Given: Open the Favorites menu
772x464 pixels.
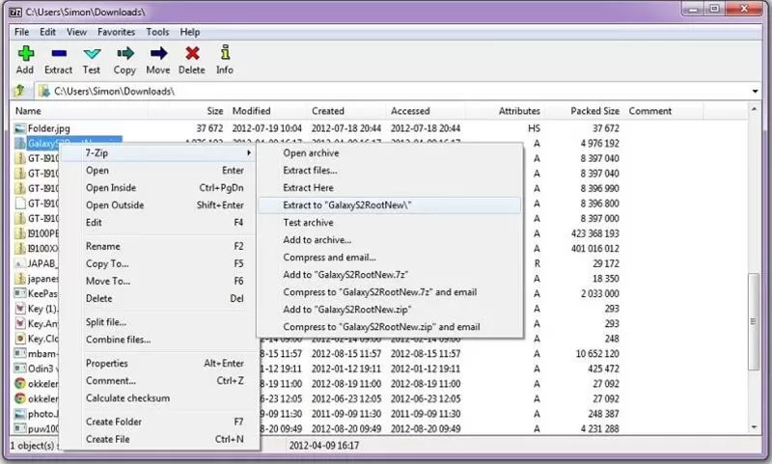Looking at the screenshot, I should (x=115, y=32).
